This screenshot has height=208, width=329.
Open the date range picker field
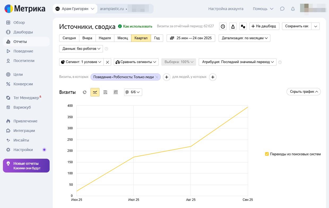click(191, 38)
